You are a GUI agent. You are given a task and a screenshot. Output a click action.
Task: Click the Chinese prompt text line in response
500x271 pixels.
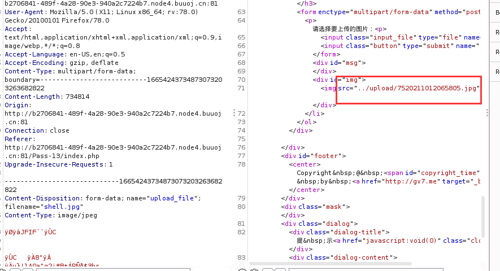pyautogui.click(x=350, y=29)
